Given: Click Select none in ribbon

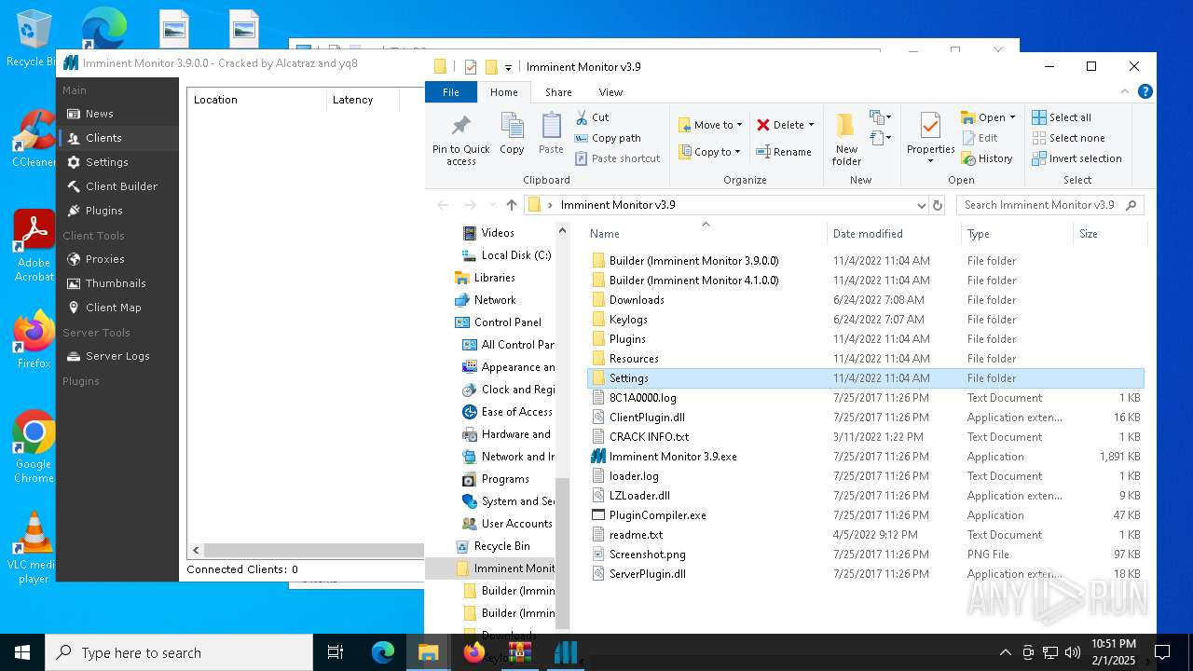Looking at the screenshot, I should tap(1067, 138).
